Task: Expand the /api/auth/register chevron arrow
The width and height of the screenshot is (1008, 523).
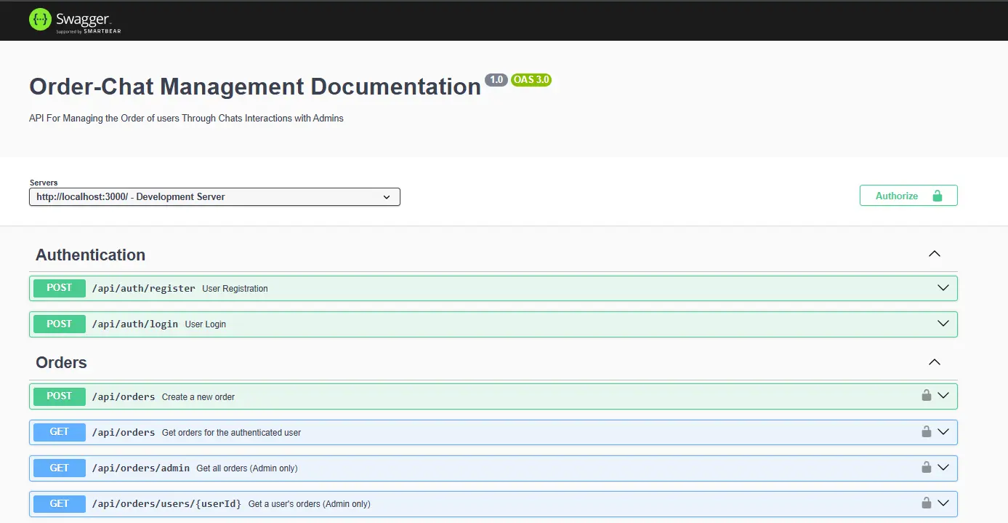Action: coord(943,288)
